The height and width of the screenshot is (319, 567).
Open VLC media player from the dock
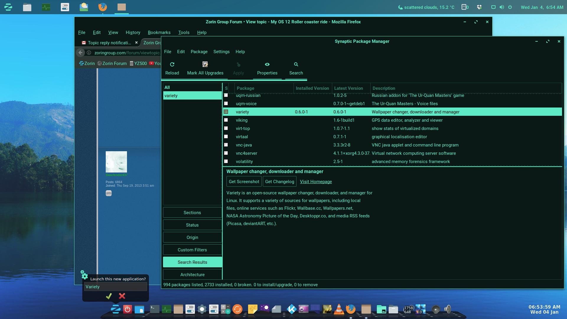(339, 309)
